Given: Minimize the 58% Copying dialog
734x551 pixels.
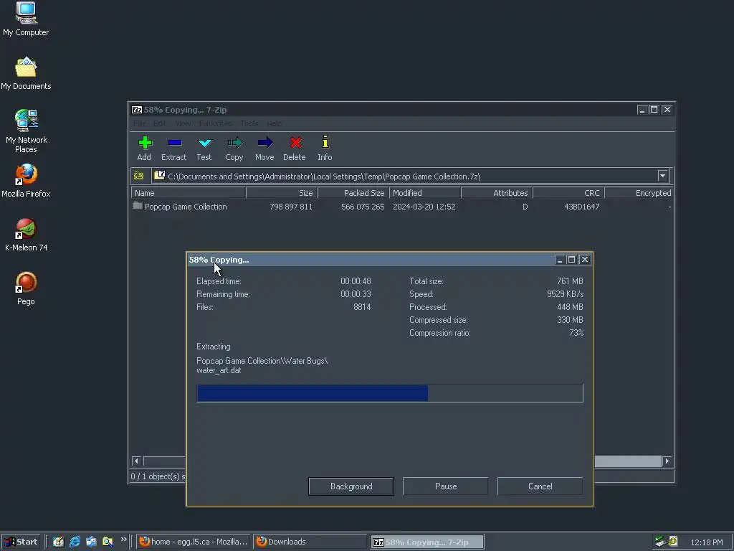Looking at the screenshot, I should point(559,260).
